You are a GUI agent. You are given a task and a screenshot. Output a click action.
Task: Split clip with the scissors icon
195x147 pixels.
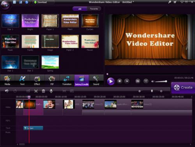click(x=36, y=91)
